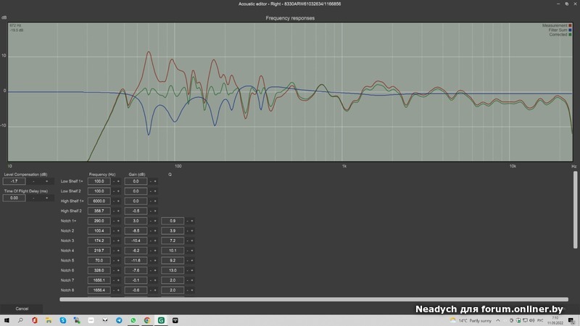Click the Time Of Flight Delay field showing 0.00
The height and width of the screenshot is (326, 580).
[x=14, y=198]
